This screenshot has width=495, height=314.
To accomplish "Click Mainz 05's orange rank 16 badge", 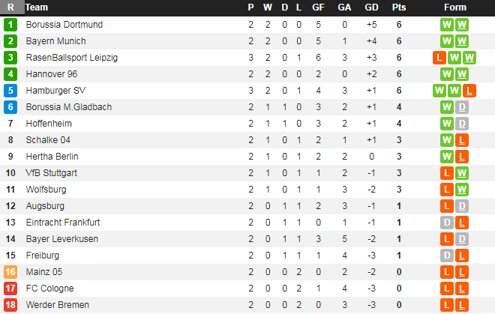I will 10,272.
